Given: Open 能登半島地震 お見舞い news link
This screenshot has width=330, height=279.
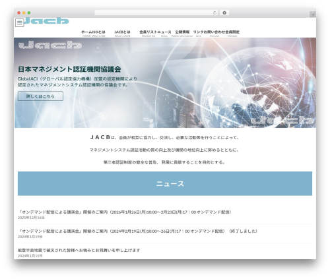Looking at the screenshot, I should pos(79,250).
